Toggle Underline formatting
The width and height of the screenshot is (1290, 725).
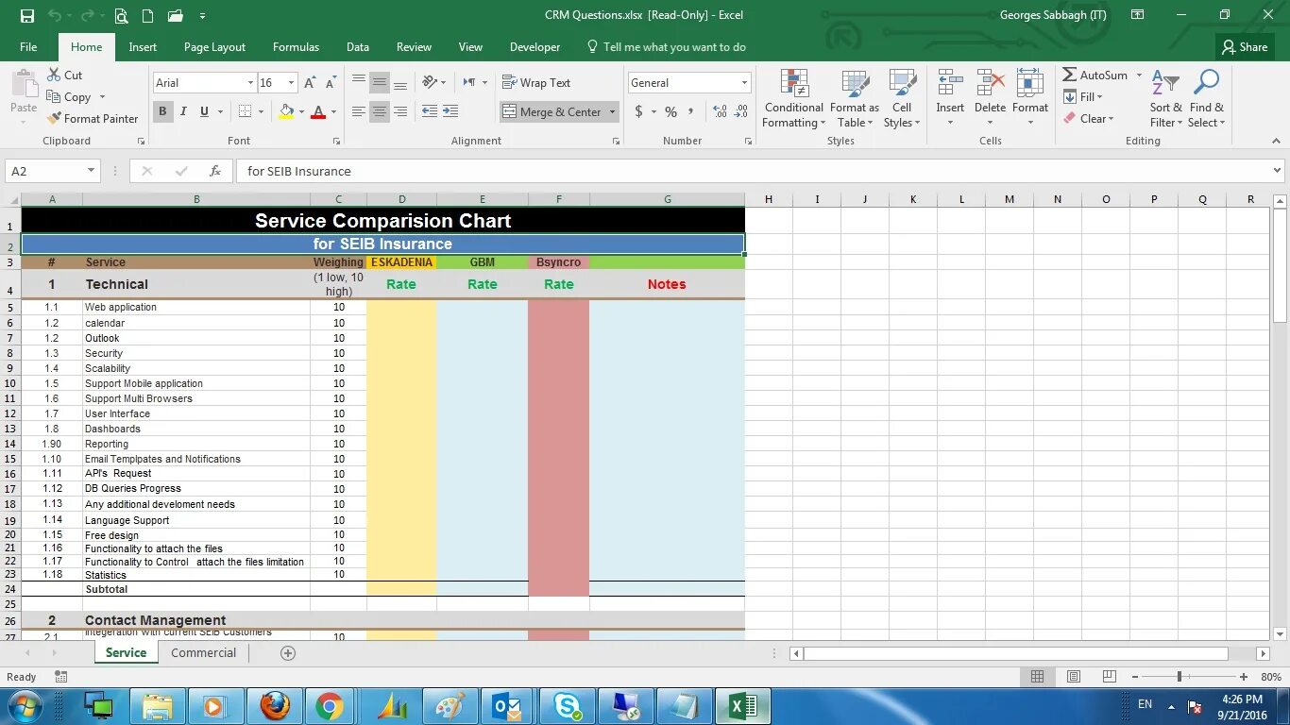click(204, 111)
